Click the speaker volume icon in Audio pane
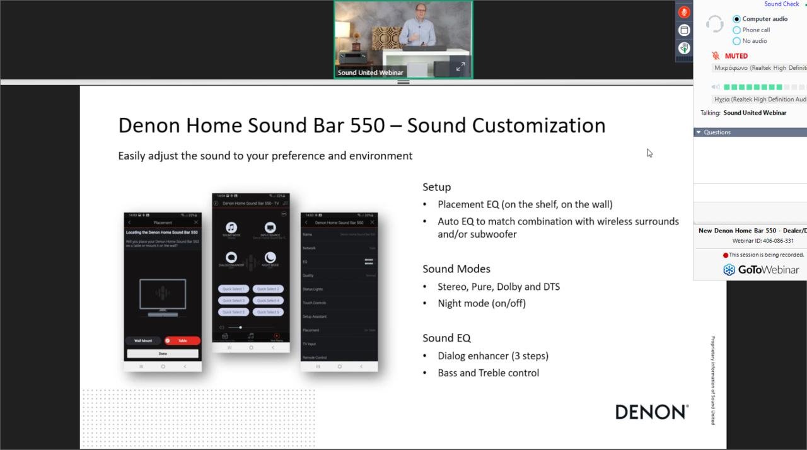 tap(716, 87)
